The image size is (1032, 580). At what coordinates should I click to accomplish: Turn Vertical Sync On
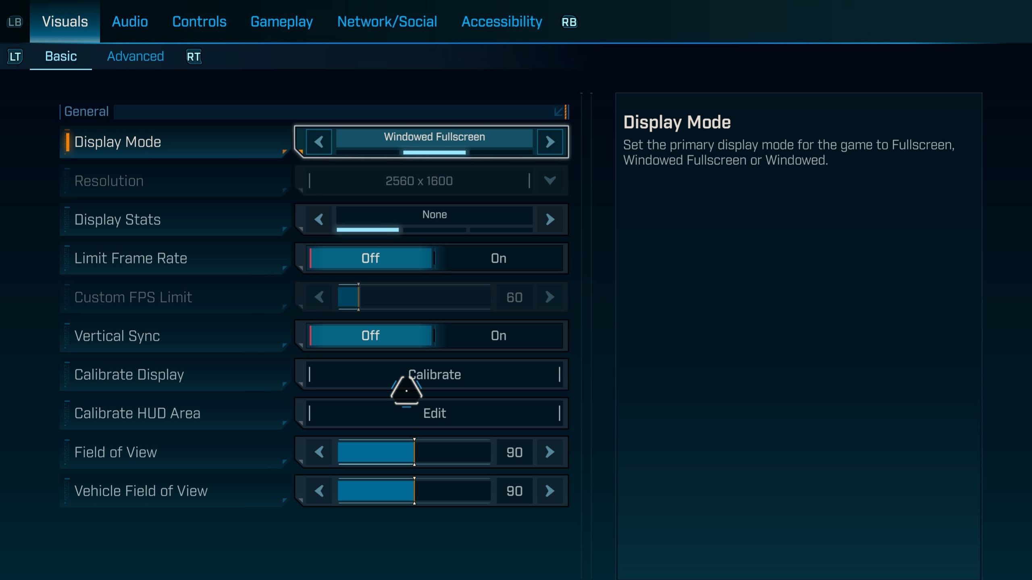498,336
